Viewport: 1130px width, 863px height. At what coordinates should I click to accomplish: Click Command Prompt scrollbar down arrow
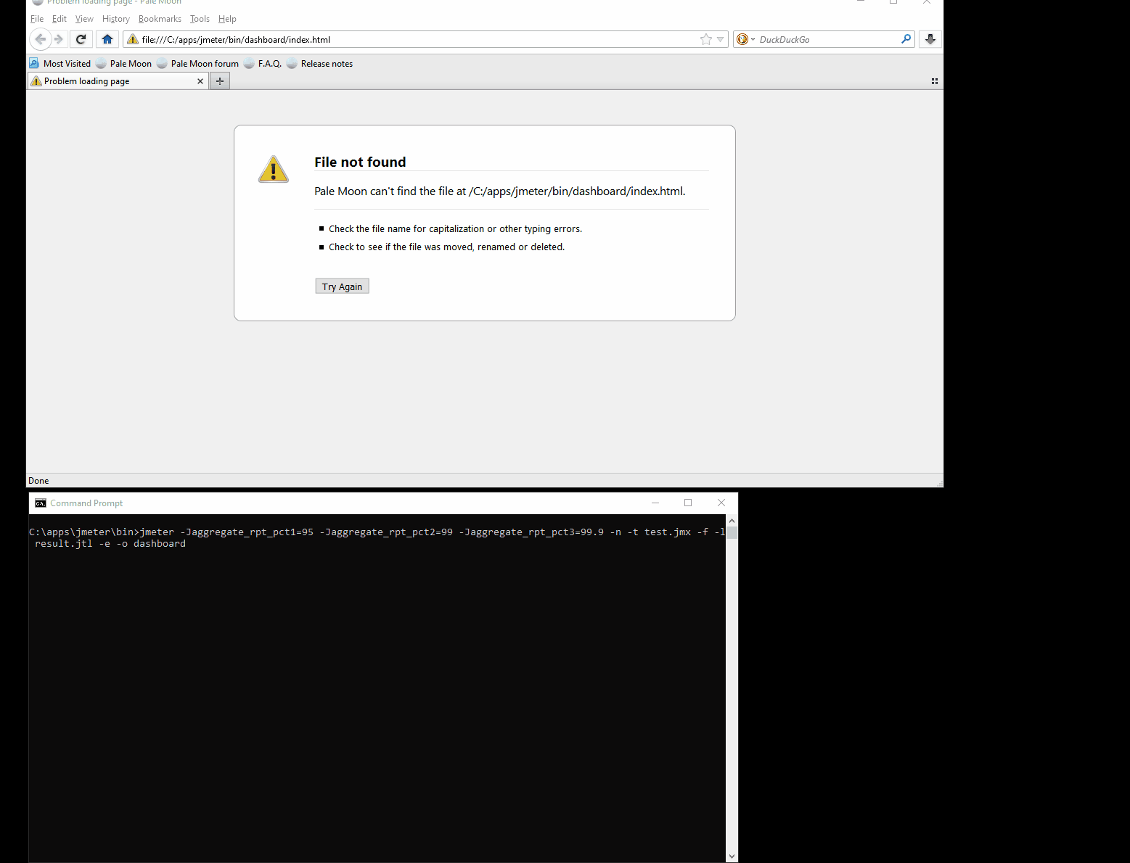tap(732, 856)
